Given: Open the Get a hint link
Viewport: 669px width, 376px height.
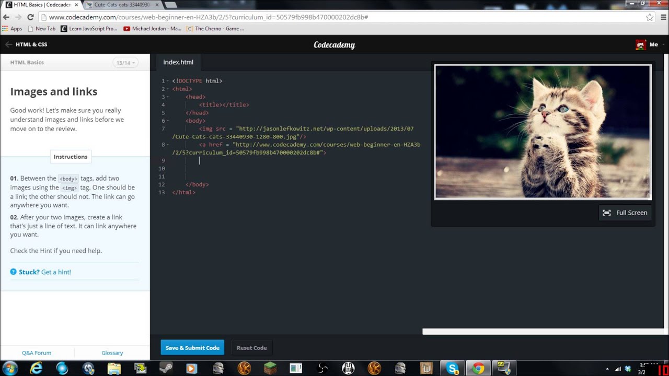Looking at the screenshot, I should click(x=56, y=272).
